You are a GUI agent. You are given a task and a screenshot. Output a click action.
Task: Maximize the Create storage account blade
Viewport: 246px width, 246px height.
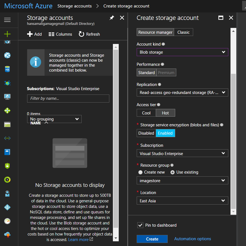[x=221, y=18]
